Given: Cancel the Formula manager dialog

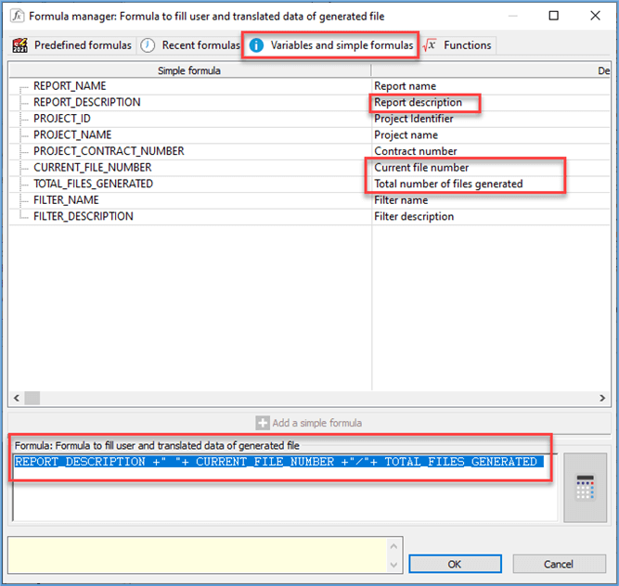Looking at the screenshot, I should (x=559, y=564).
